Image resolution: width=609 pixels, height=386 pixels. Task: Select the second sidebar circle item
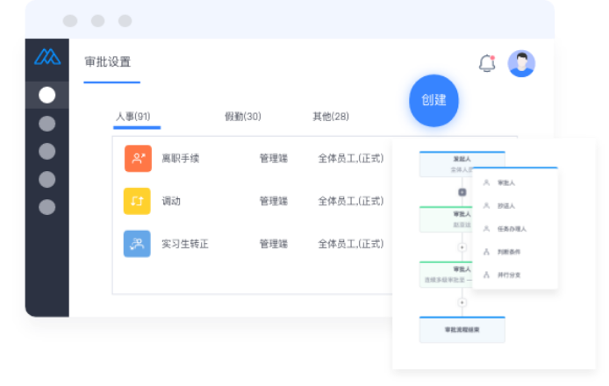click(47, 124)
